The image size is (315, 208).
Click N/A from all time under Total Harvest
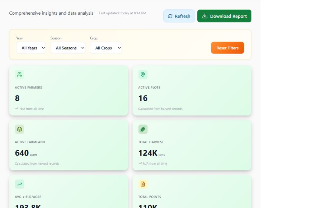[x=153, y=164]
